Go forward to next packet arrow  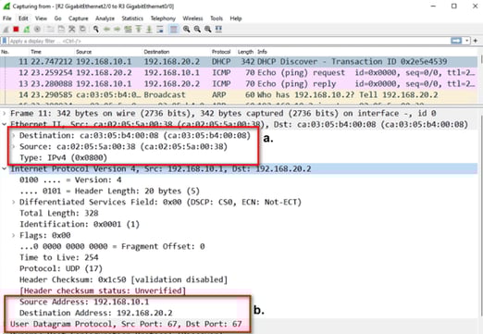click(118, 30)
